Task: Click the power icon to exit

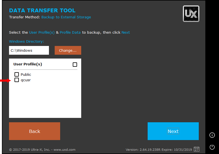Action: pyautogui.click(x=212, y=147)
